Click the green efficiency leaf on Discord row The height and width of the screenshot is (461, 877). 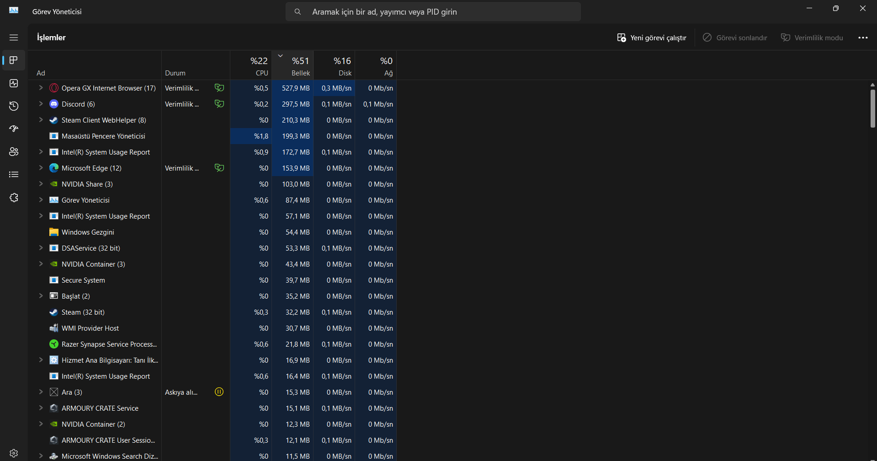(219, 103)
